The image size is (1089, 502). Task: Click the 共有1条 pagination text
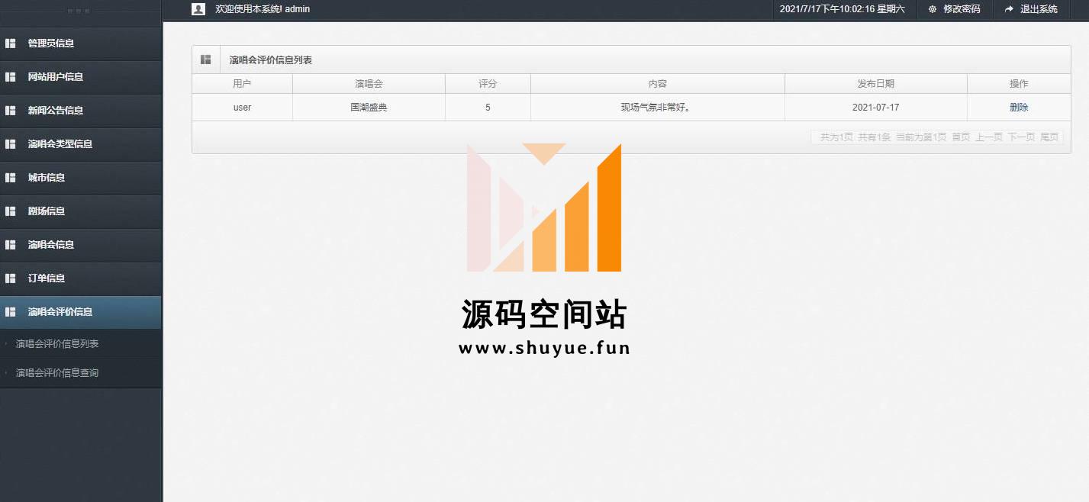[x=874, y=137]
